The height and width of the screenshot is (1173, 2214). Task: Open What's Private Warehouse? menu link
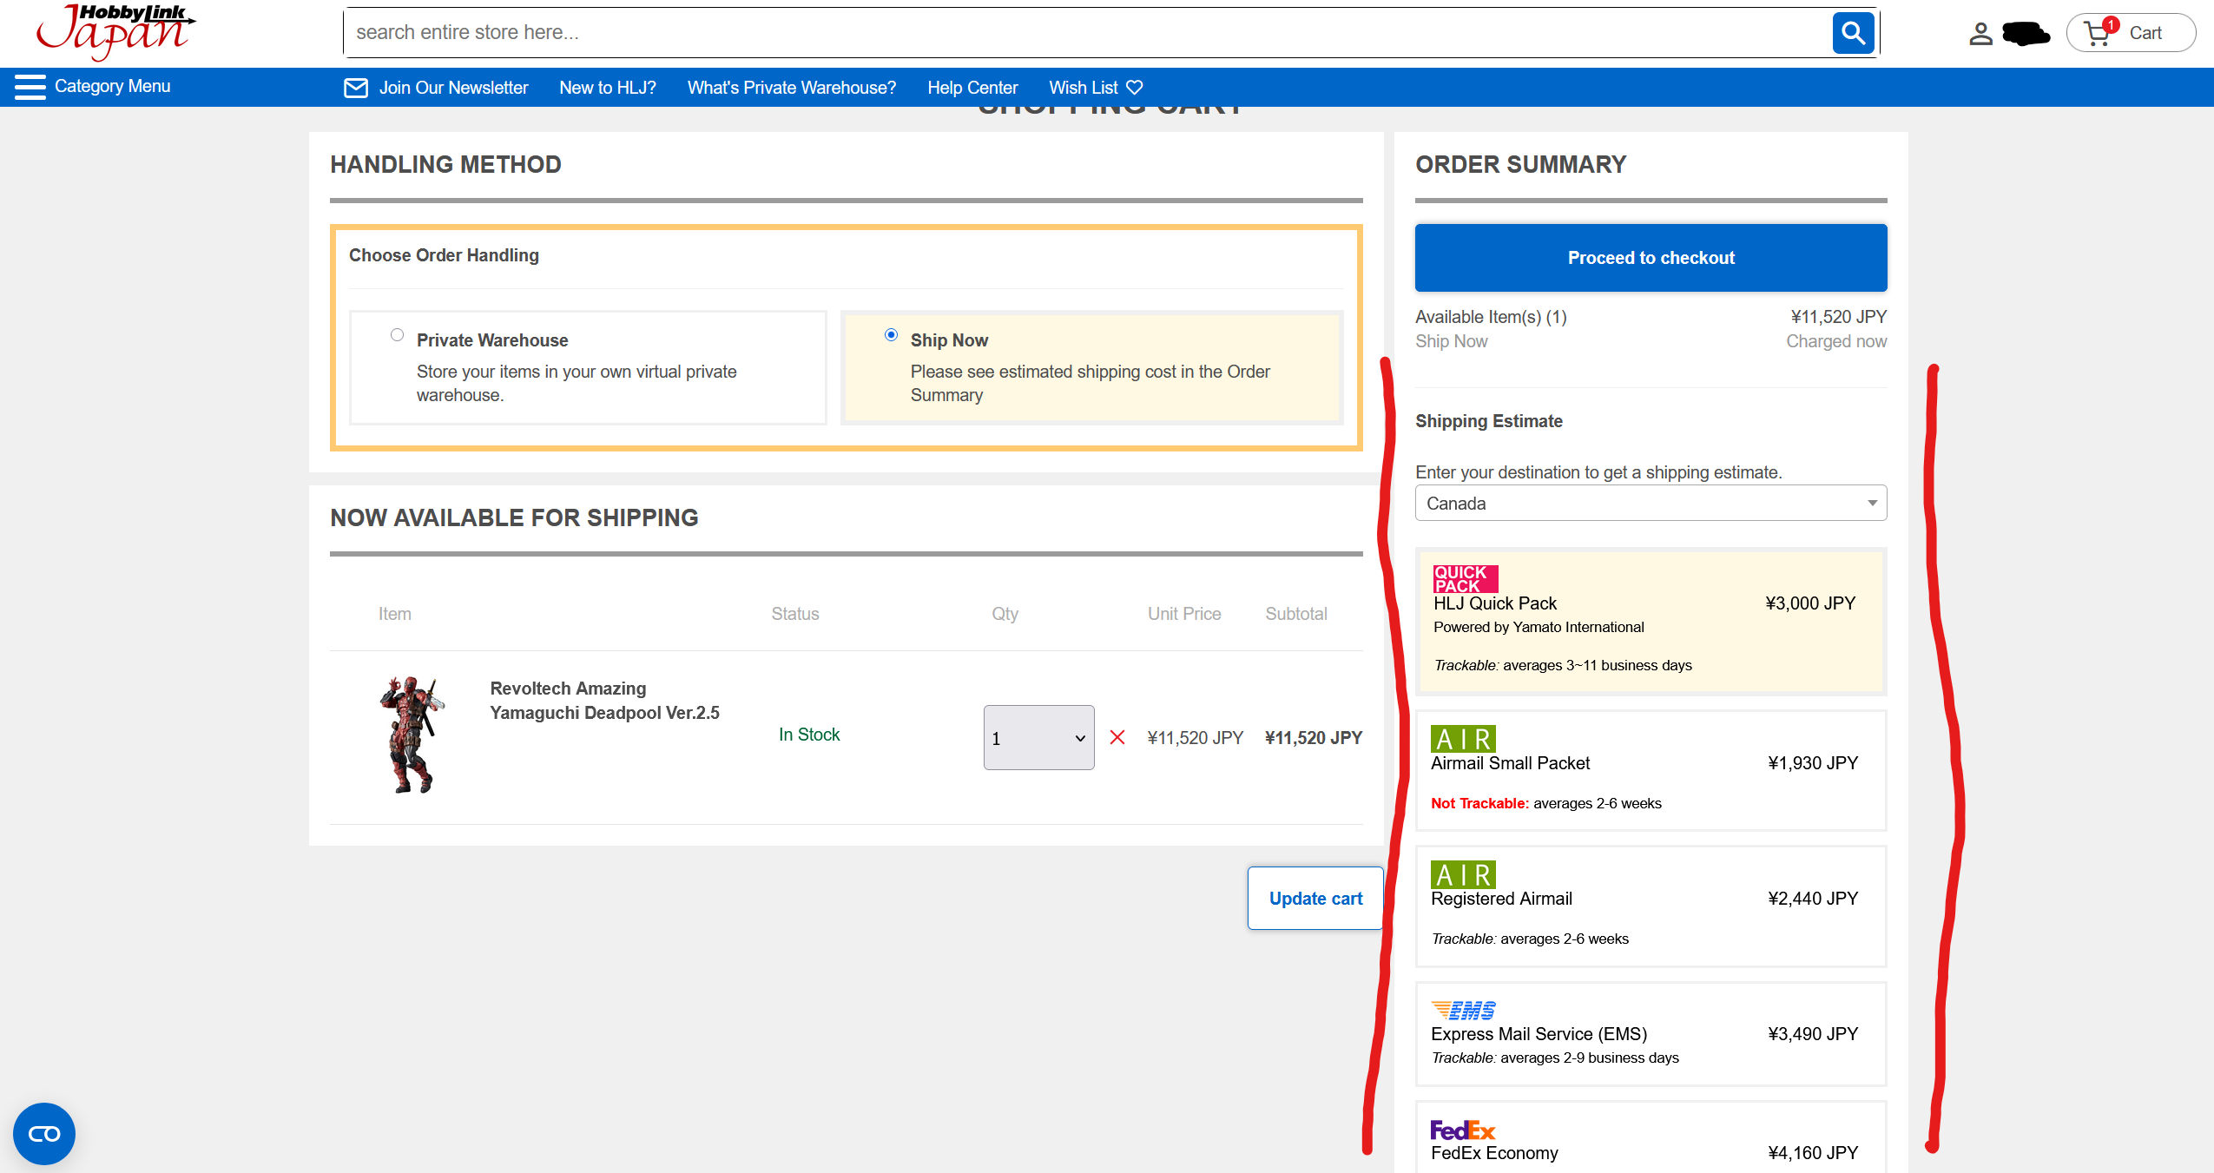click(x=791, y=88)
